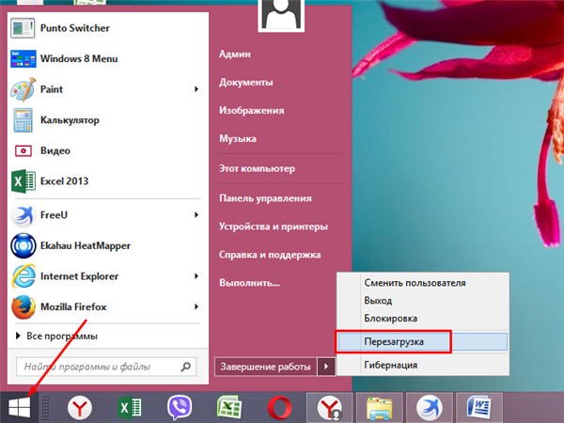Click Завершение работы button

tap(265, 367)
